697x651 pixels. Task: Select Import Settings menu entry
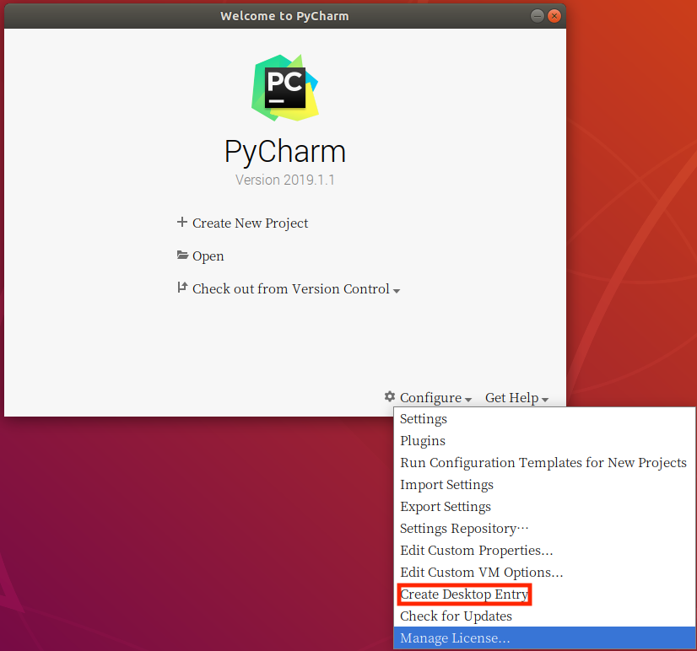(544, 484)
